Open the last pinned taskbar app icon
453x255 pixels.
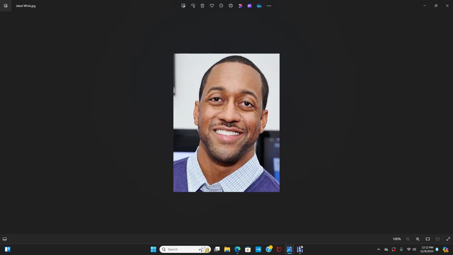300,249
